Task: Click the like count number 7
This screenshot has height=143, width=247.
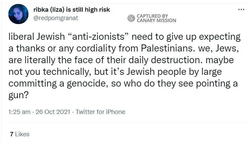Action: pyautogui.click(x=12, y=134)
